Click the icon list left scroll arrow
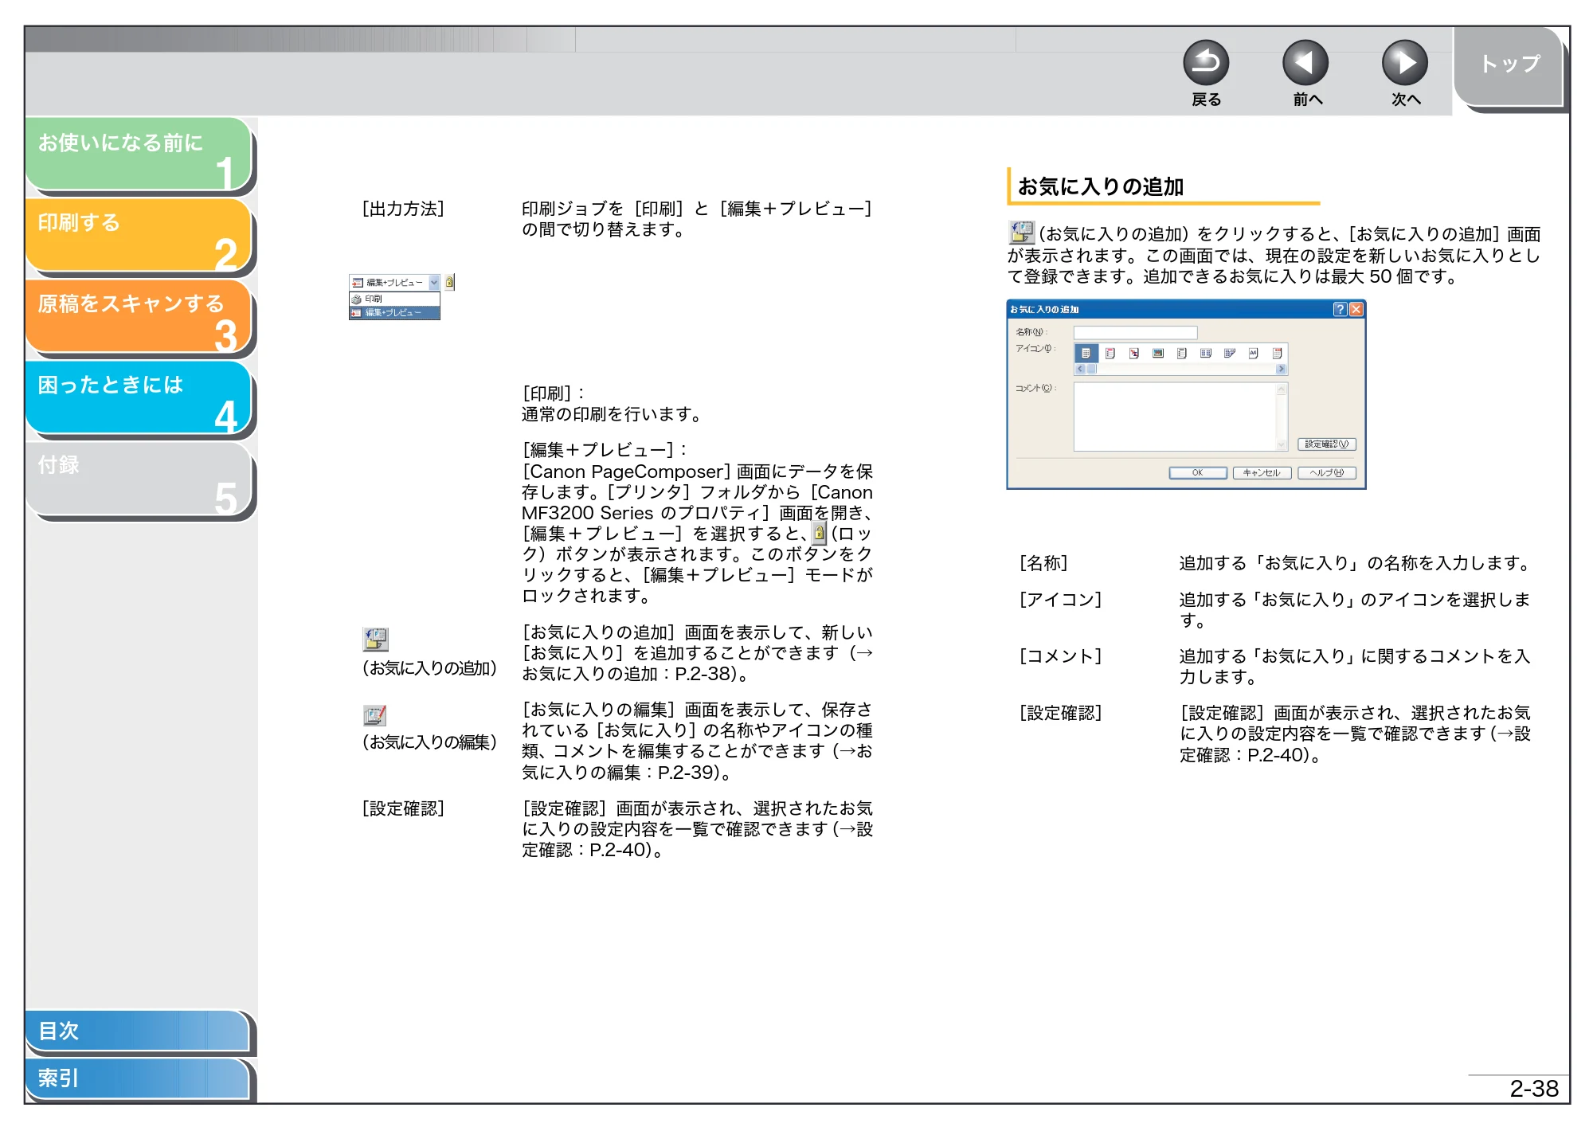1593x1127 pixels. click(x=1080, y=370)
